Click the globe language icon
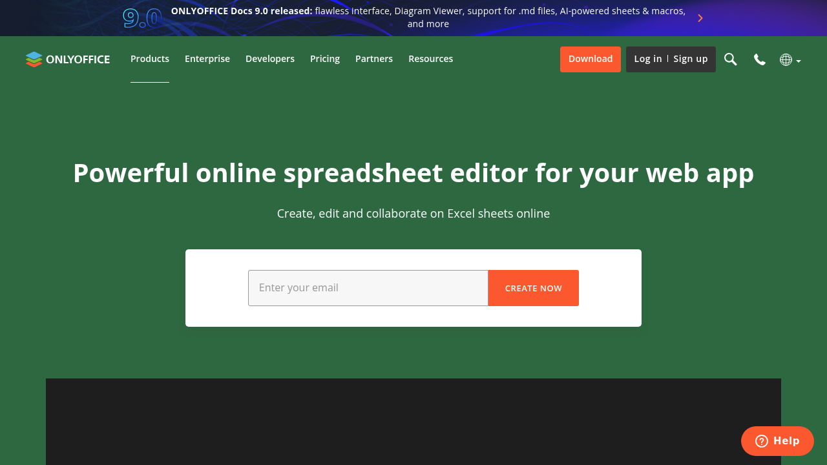Viewport: 827px width, 465px height. tap(786, 59)
